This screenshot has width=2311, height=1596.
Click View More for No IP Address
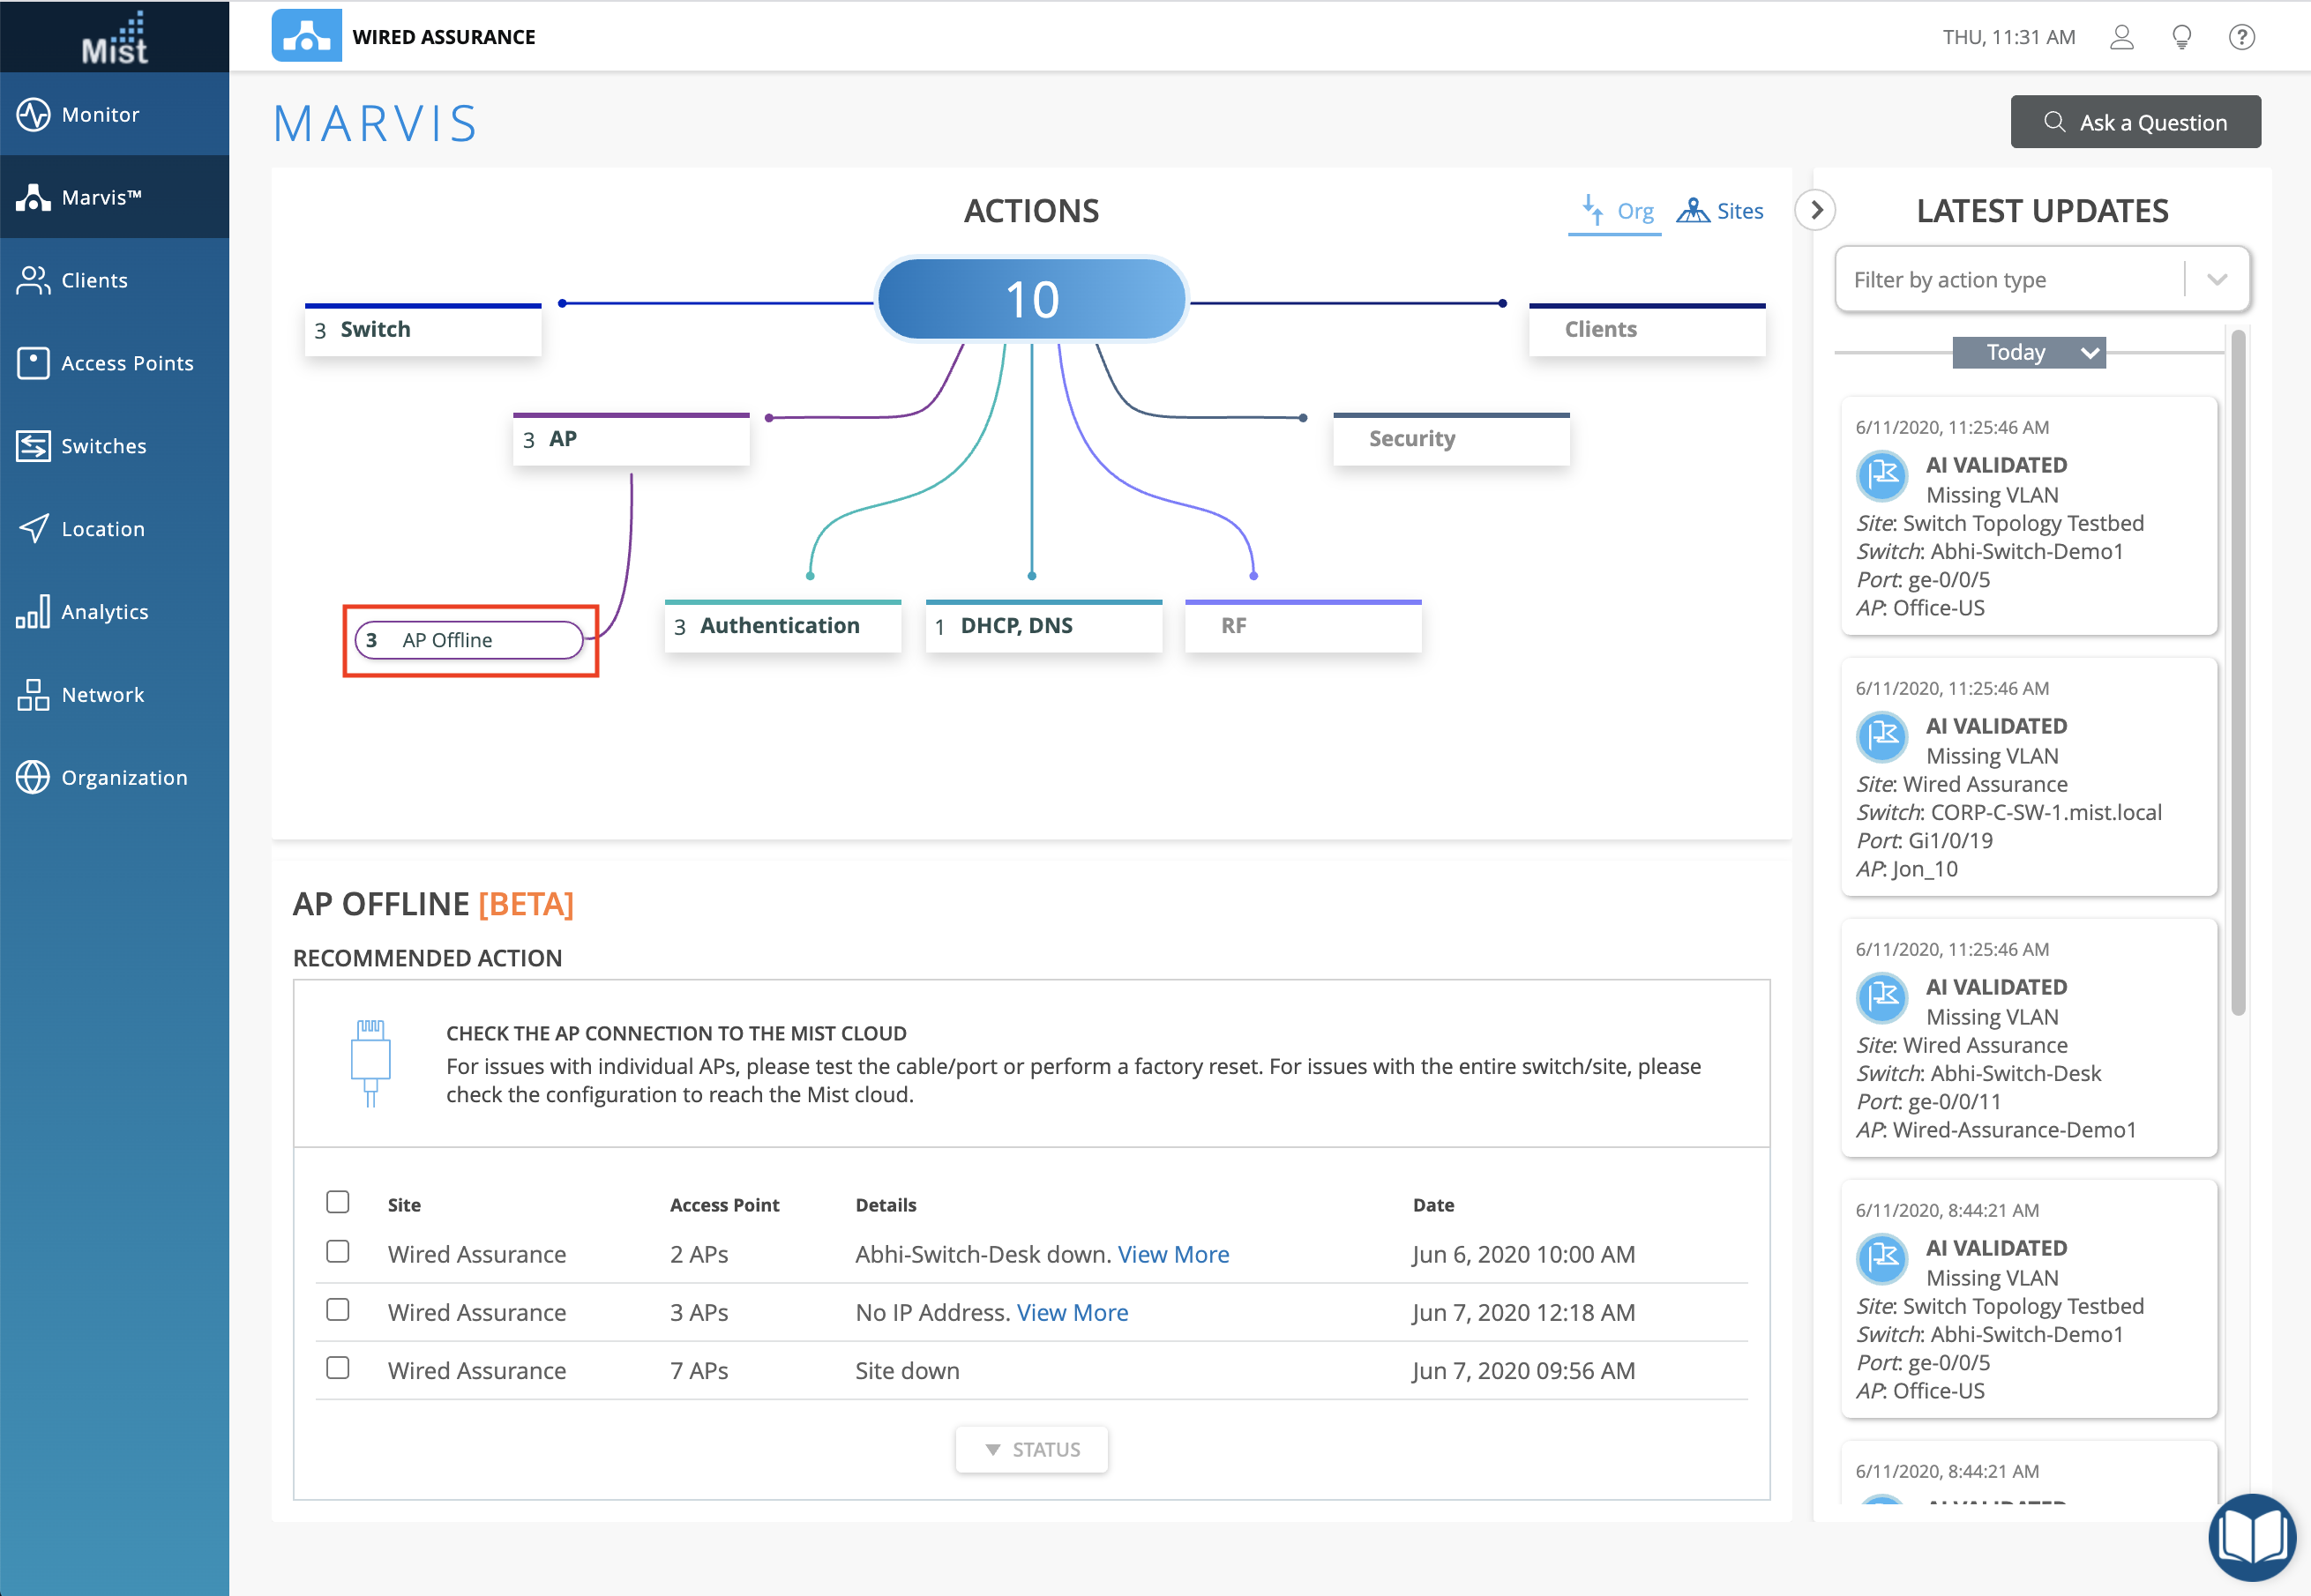[1072, 1312]
